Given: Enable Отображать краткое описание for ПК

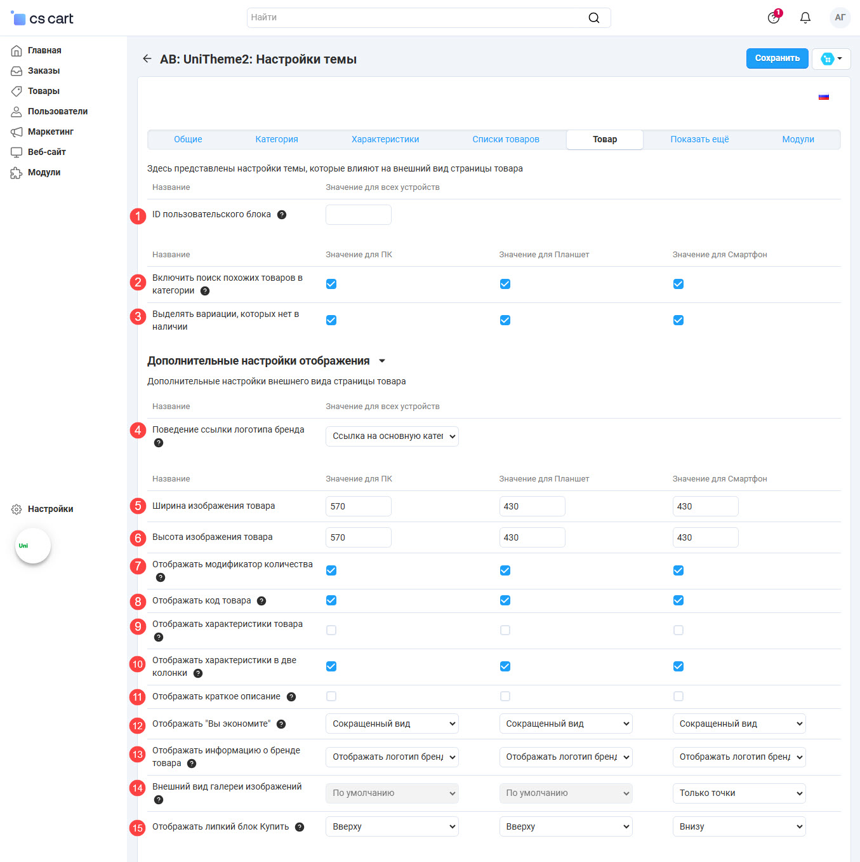Looking at the screenshot, I should click(331, 696).
